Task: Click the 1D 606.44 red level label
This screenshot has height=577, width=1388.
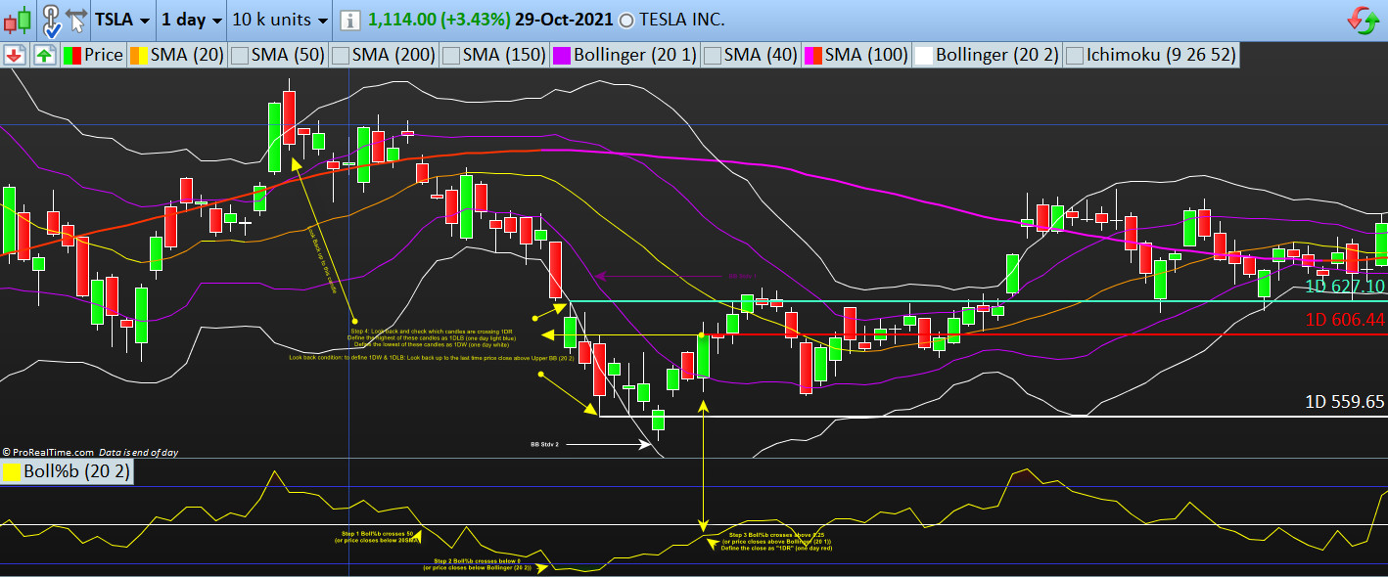Action: click(x=1345, y=320)
